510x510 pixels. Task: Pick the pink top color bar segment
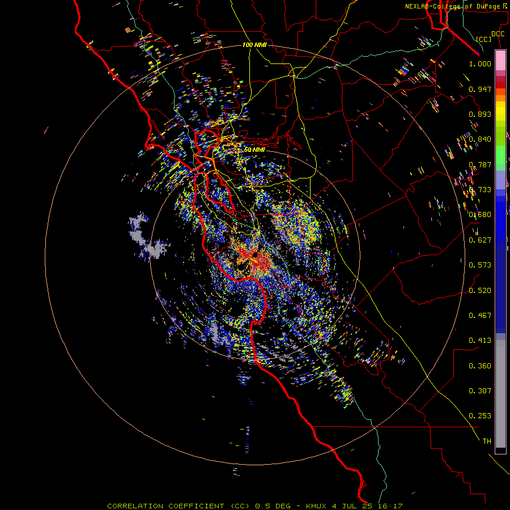coord(500,60)
